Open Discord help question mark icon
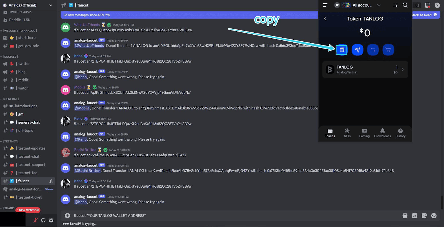The image size is (444, 227). (x=437, y=5)
